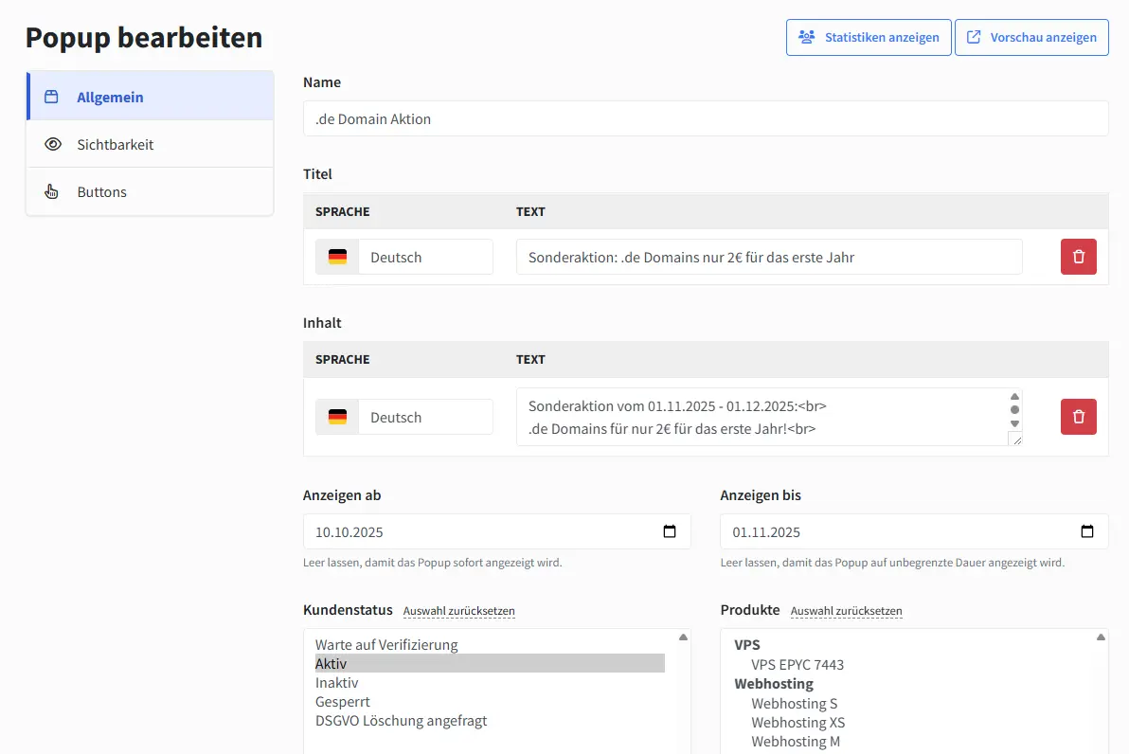The width and height of the screenshot is (1129, 754).
Task: Click the Anzeigen bis date 01.11.2025
Action: 766,532
